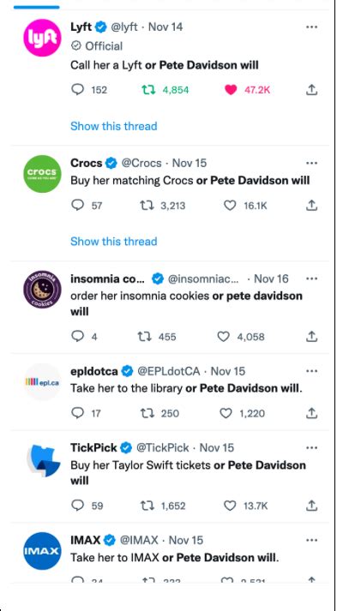Share the TickPick tweet
The image size is (337, 611).
click(311, 506)
